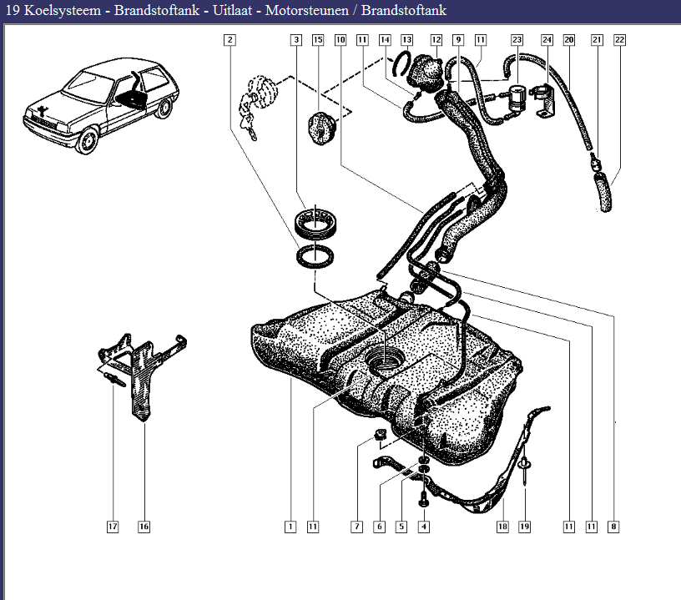Select callout number 22 label

(x=620, y=40)
